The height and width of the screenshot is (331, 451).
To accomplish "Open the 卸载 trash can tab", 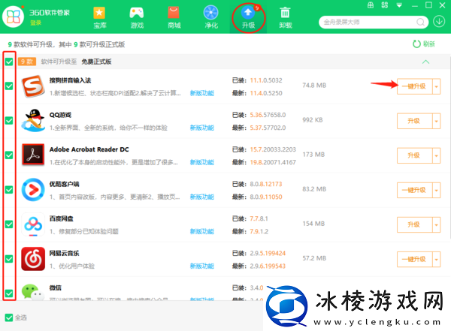I will click(x=286, y=17).
